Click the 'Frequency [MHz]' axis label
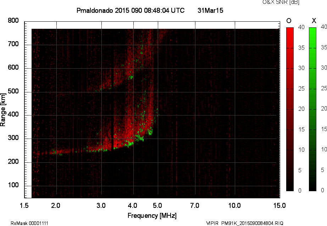The width and height of the screenshot is (327, 226). (x=152, y=216)
